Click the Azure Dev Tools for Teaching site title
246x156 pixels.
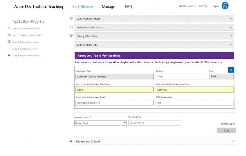(x=39, y=7)
